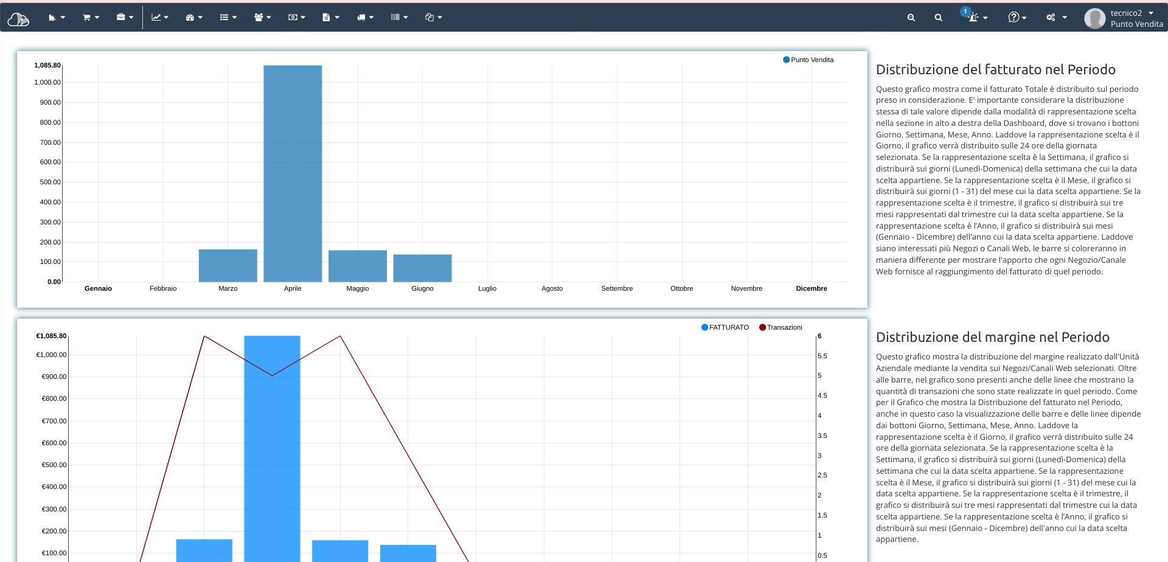Expand arrow next to briefcase icon
This screenshot has width=1168, height=562.
(x=131, y=18)
